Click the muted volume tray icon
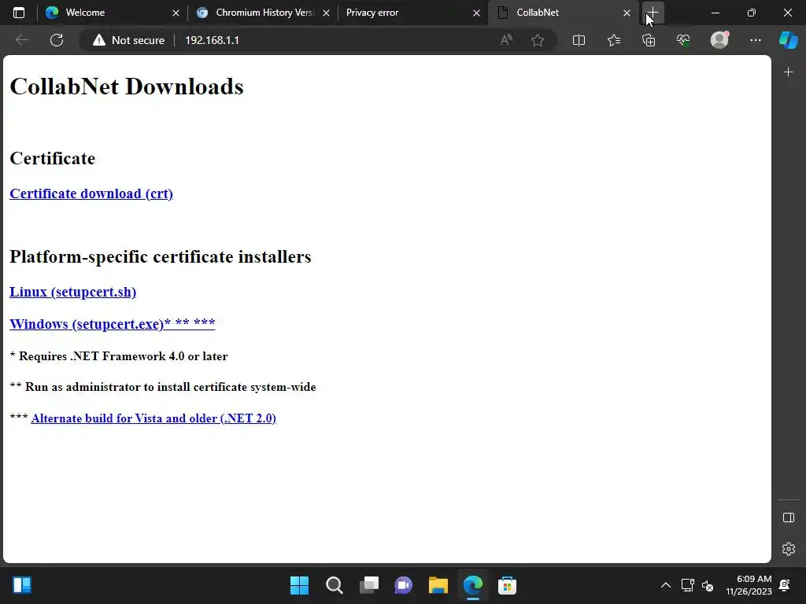This screenshot has height=604, width=806. coord(708,585)
